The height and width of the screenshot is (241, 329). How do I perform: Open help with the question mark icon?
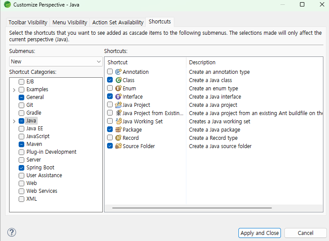pyautogui.click(x=12, y=232)
